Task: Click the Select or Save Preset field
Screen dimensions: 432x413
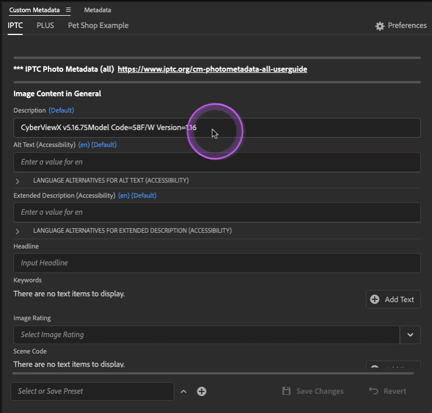Action: click(x=92, y=391)
